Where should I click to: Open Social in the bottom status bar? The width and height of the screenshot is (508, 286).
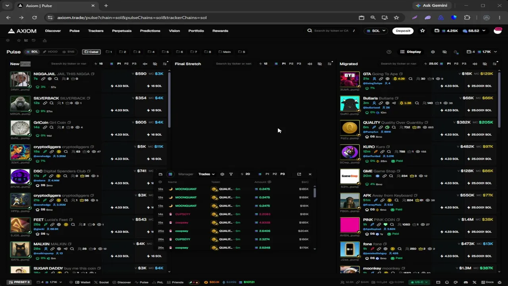click(x=102, y=282)
